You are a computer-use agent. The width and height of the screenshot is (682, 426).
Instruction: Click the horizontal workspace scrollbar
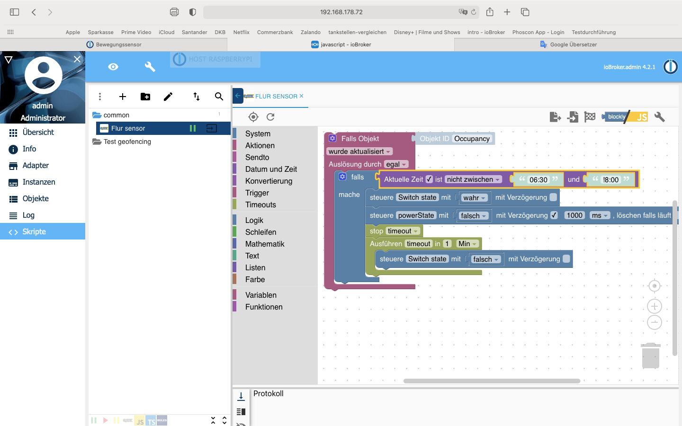coord(492,381)
